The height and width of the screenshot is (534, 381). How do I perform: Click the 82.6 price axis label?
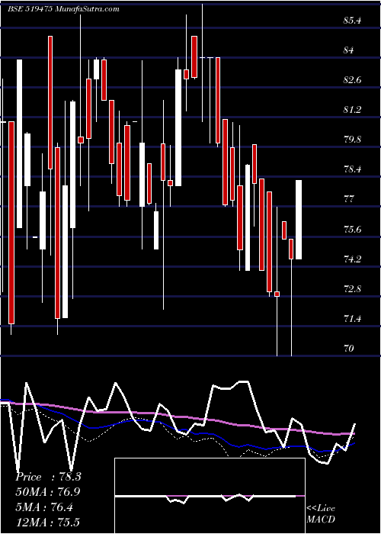click(x=352, y=80)
